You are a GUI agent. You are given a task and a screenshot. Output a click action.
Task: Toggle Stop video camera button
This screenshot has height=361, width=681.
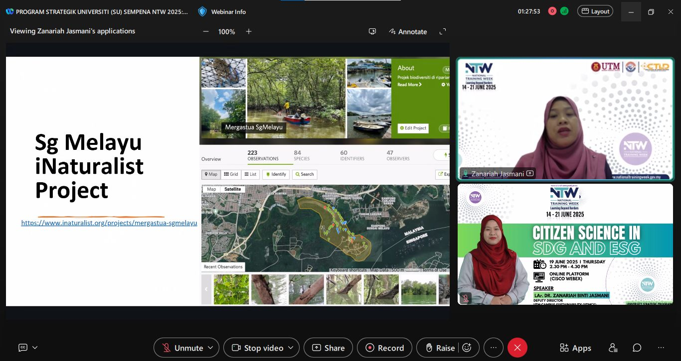click(x=257, y=348)
